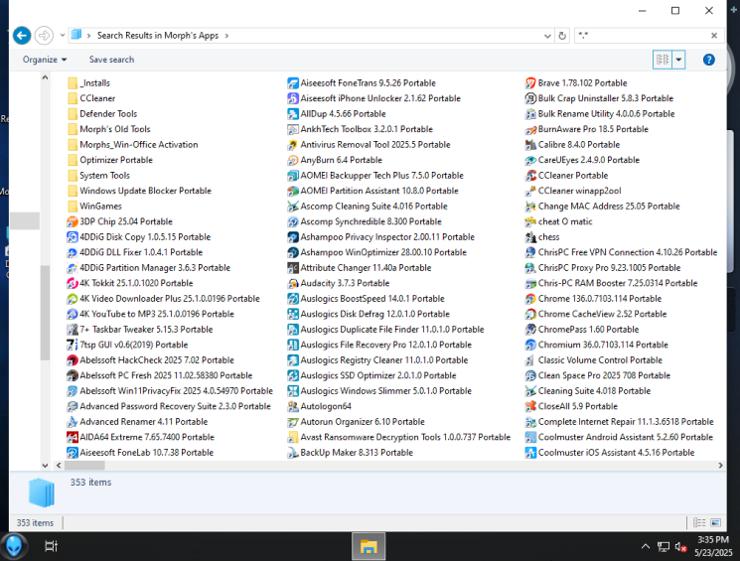Click the Attribute Changer 11.40a icon
The width and height of the screenshot is (740, 561).
293,268
